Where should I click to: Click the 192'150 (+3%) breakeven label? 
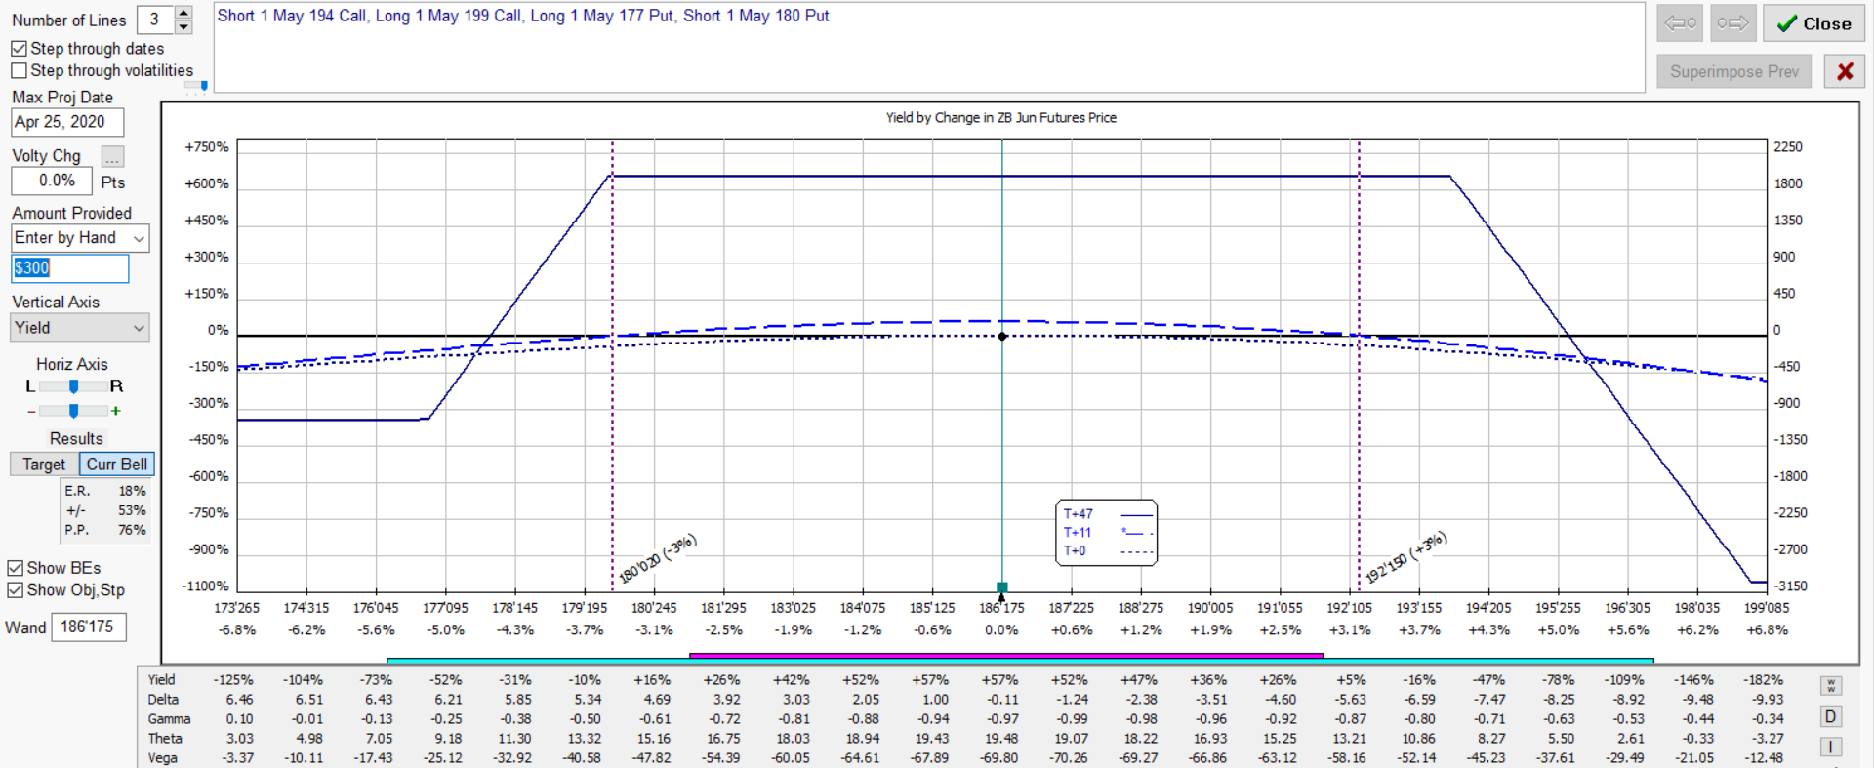[1405, 558]
